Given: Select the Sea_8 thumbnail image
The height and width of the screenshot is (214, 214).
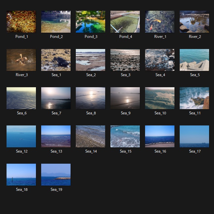Looking at the screenshot, I should (x=91, y=98).
